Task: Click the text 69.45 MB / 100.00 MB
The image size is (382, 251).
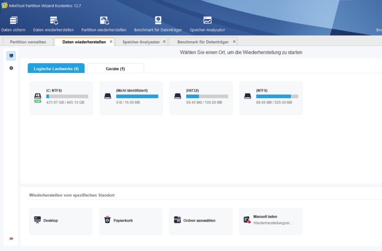Action: click(x=204, y=102)
